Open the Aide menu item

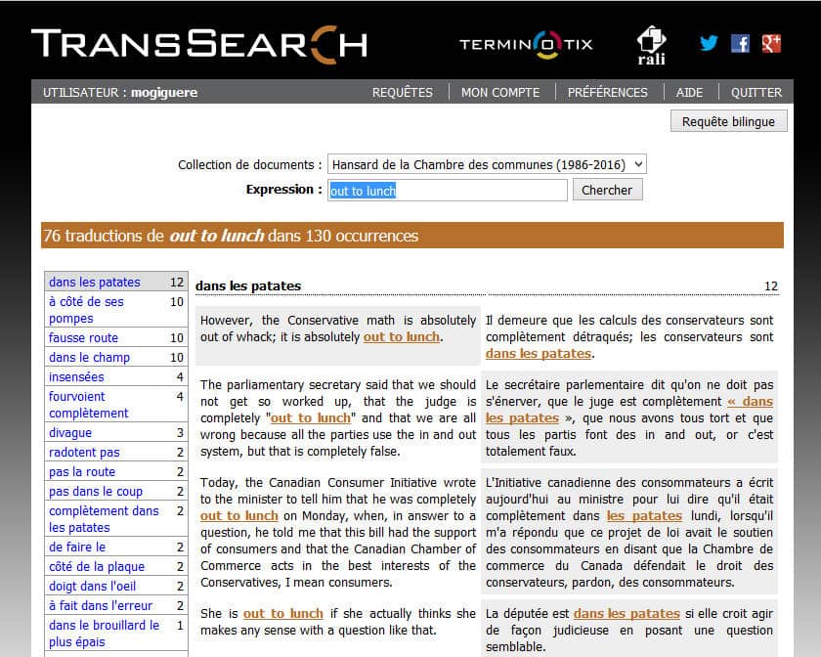point(689,92)
